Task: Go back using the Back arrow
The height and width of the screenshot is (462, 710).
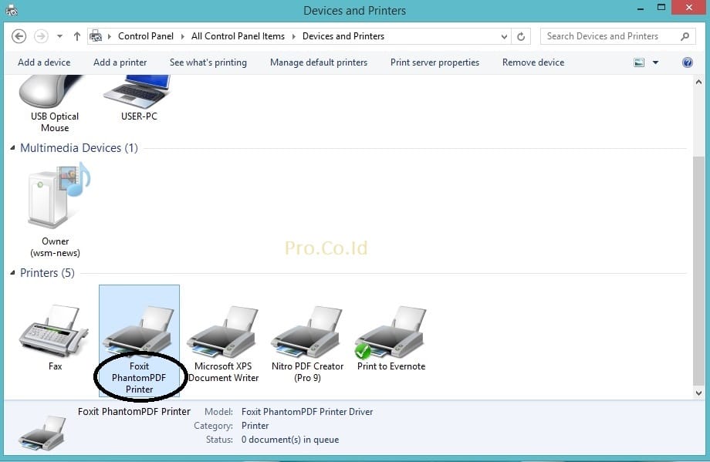Action: 19,36
